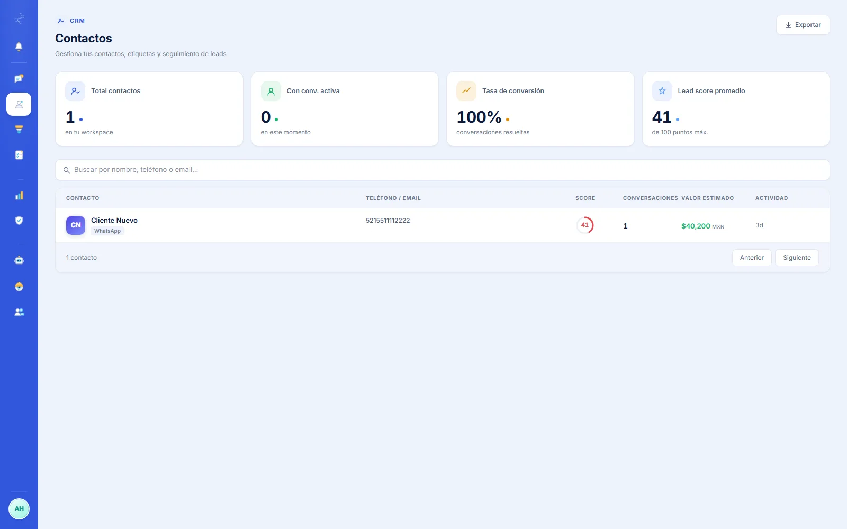This screenshot has height=529, width=847.
Task: Open the Cliente Nuevo contact row
Action: [442, 225]
